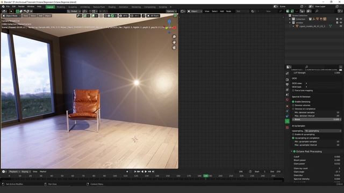
Task: Open the viewport Select menu
Action: point(33,16)
